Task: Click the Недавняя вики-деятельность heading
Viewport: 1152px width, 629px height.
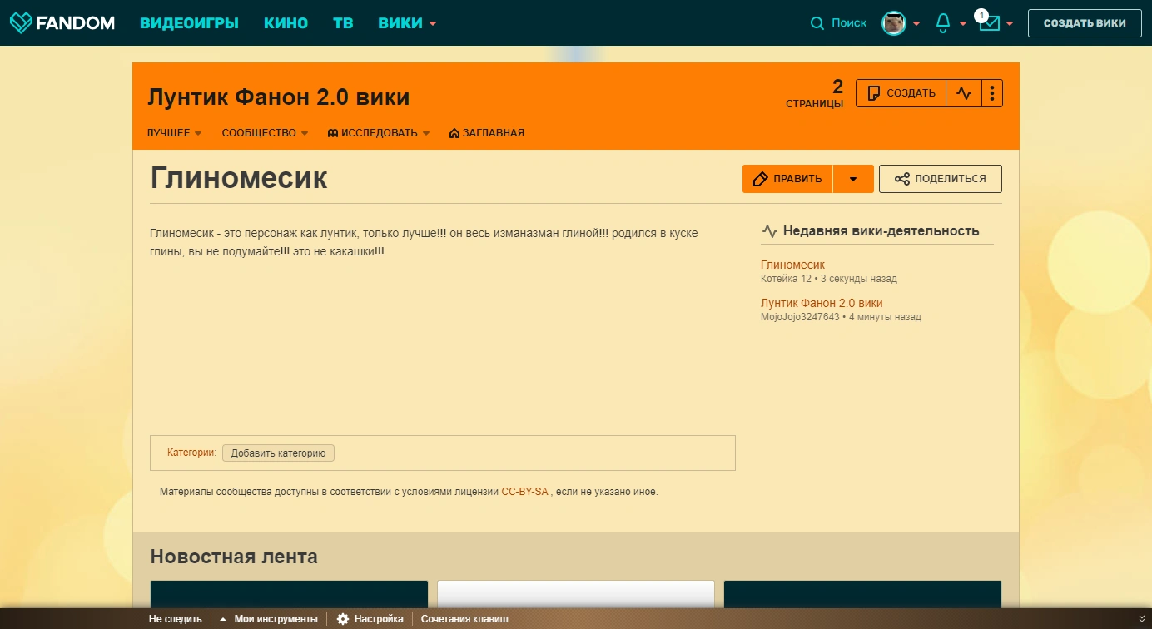Action: click(x=881, y=231)
